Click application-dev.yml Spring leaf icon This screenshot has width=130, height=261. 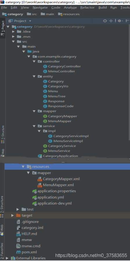[x=34, y=203]
